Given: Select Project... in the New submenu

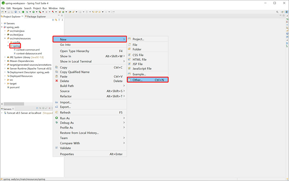Looking at the screenshot, I should pos(148,39).
